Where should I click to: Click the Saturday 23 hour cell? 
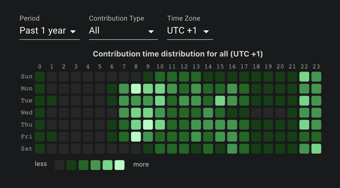[x=316, y=148]
